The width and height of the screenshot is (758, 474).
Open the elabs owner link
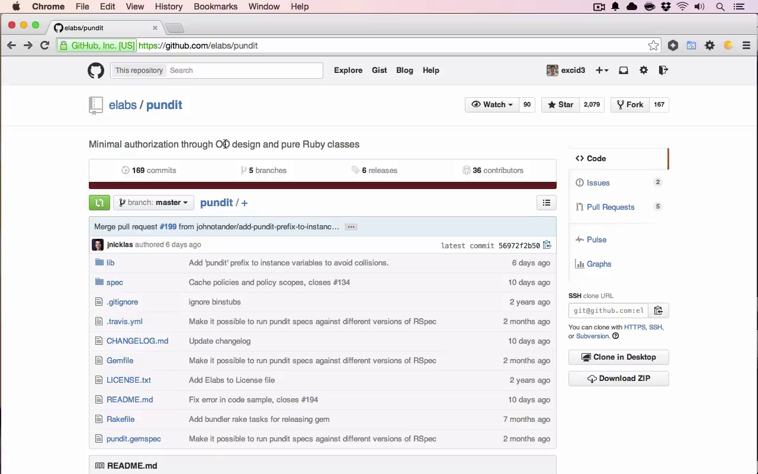pos(123,105)
